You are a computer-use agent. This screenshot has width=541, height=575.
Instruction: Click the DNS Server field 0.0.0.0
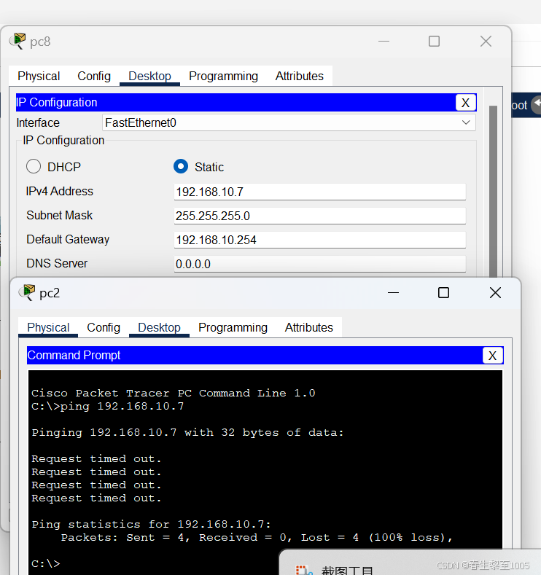point(320,264)
